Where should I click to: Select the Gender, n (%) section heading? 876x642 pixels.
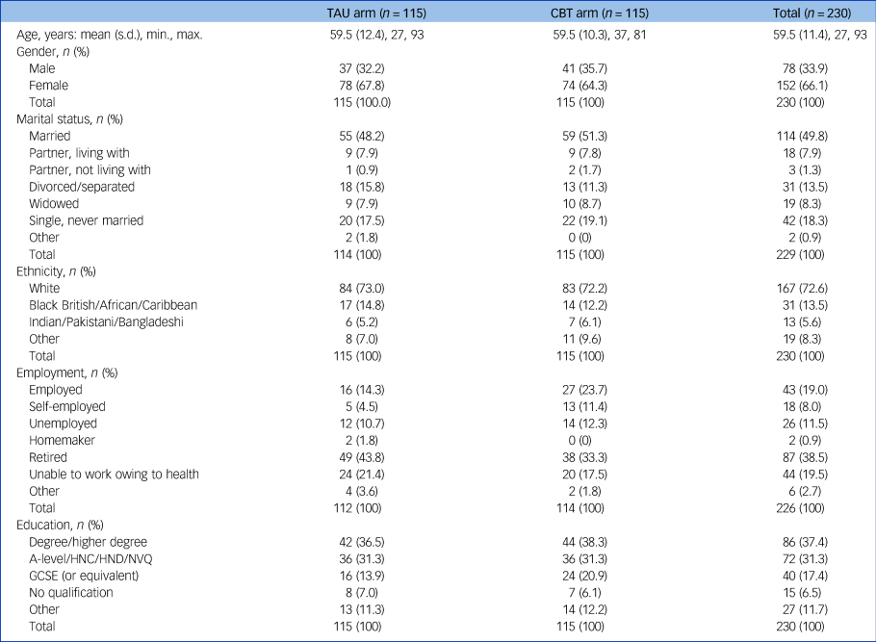point(51,52)
